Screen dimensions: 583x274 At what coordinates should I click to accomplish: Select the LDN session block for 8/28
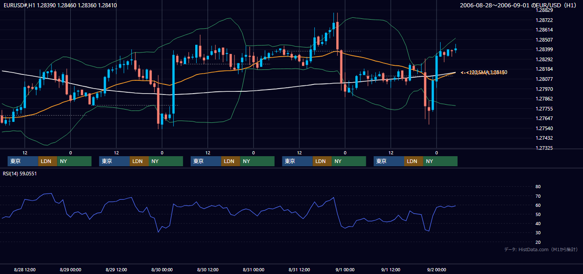(47, 161)
